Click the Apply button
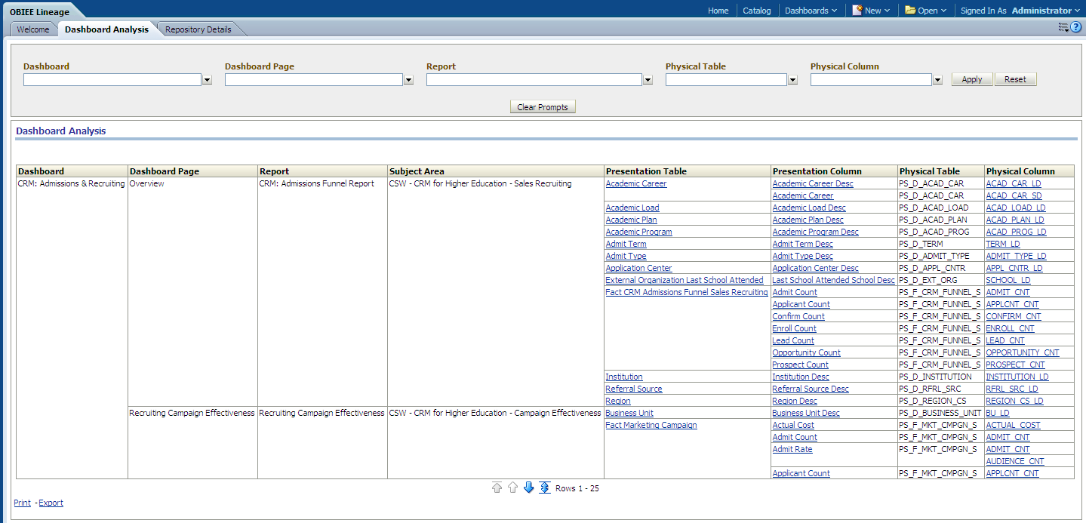Viewport: 1086px width, 523px height. click(972, 78)
